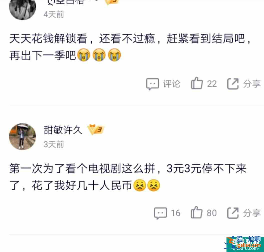Open the username 甜敏许久
264x252 pixels.
click(63, 130)
